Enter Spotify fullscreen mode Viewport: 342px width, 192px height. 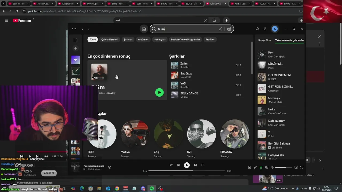(x=302, y=167)
